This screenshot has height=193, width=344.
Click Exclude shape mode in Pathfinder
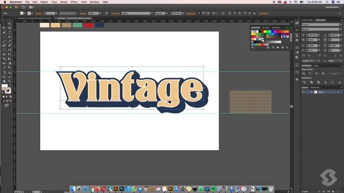[x=323, y=74]
